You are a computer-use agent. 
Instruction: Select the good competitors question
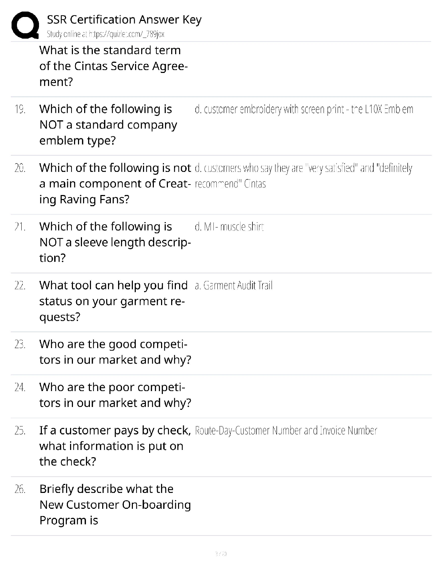click(115, 352)
